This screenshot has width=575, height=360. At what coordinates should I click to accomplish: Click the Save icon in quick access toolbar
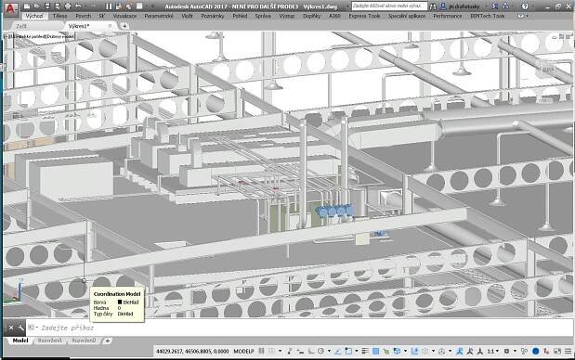point(47,6)
